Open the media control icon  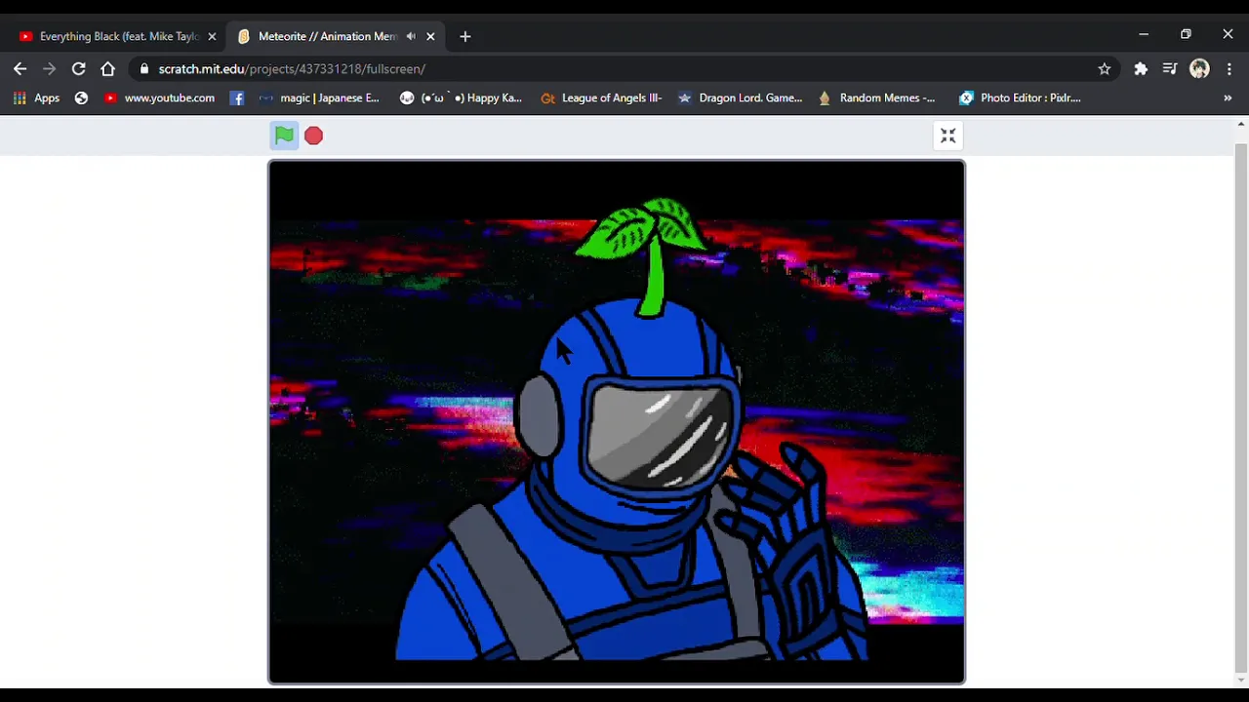pos(1170,69)
